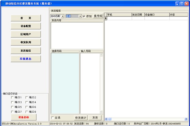Expand the 自动匹配 dropdown
The image size is (190, 126).
tap(62, 16)
